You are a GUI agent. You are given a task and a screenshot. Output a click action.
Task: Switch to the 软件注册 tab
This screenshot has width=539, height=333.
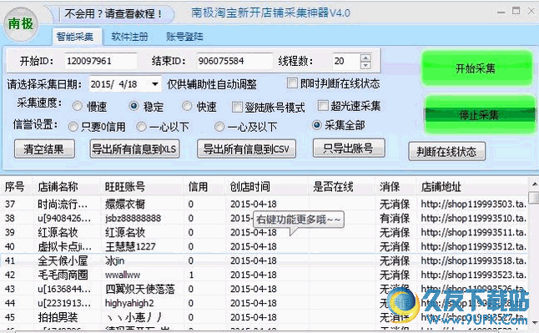point(129,37)
